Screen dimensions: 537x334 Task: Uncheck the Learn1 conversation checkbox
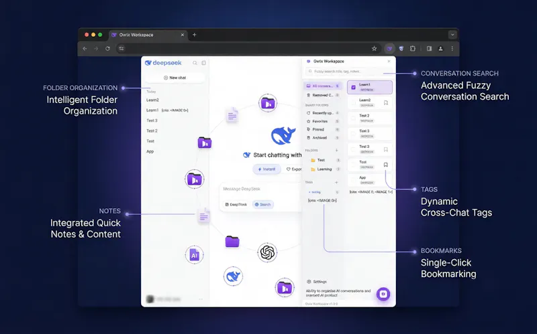coord(354,87)
